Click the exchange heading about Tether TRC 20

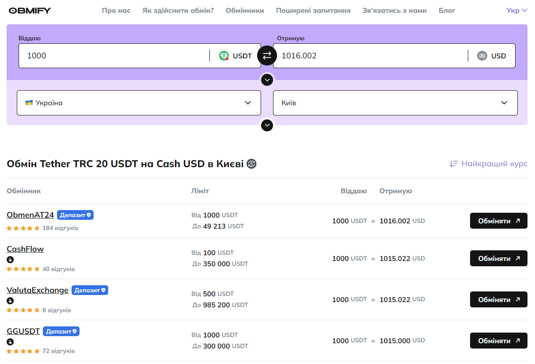[x=125, y=164]
